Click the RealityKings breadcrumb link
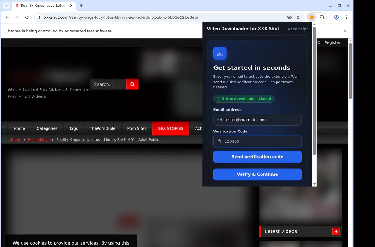 click(39, 140)
